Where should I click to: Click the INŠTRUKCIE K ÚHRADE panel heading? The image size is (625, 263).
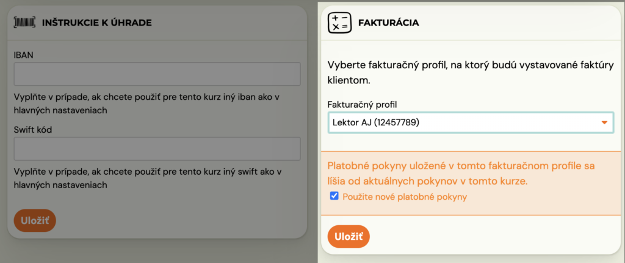[97, 23]
